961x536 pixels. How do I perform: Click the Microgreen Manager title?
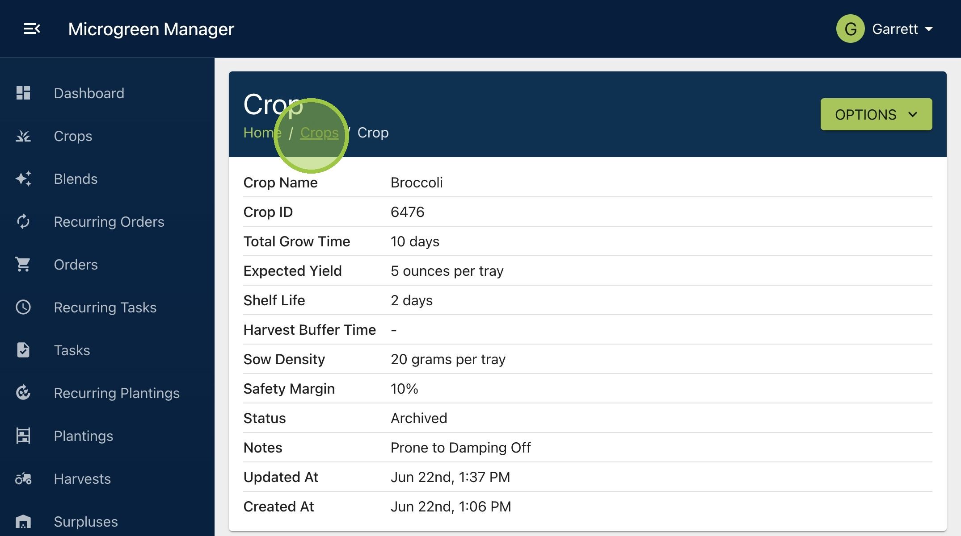(x=151, y=29)
